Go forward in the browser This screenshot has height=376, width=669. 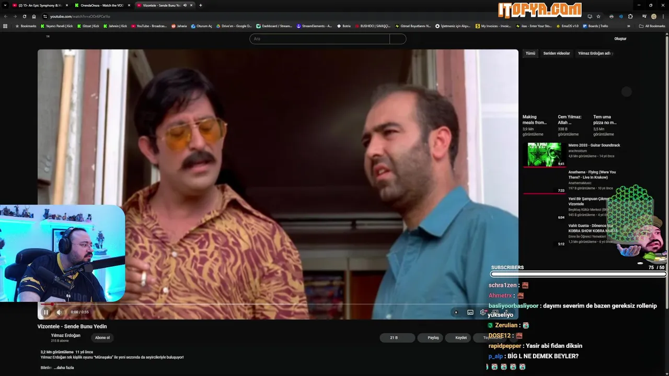tap(15, 16)
